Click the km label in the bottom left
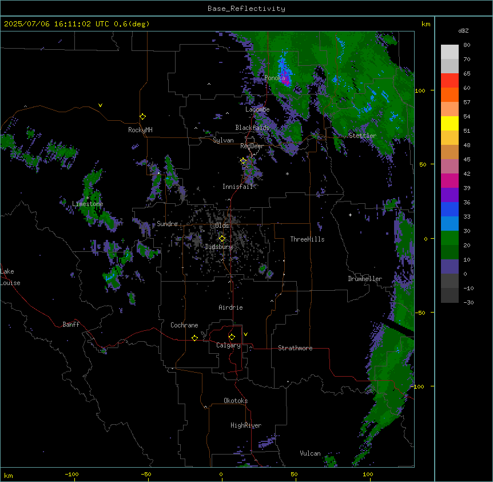 tap(8, 476)
